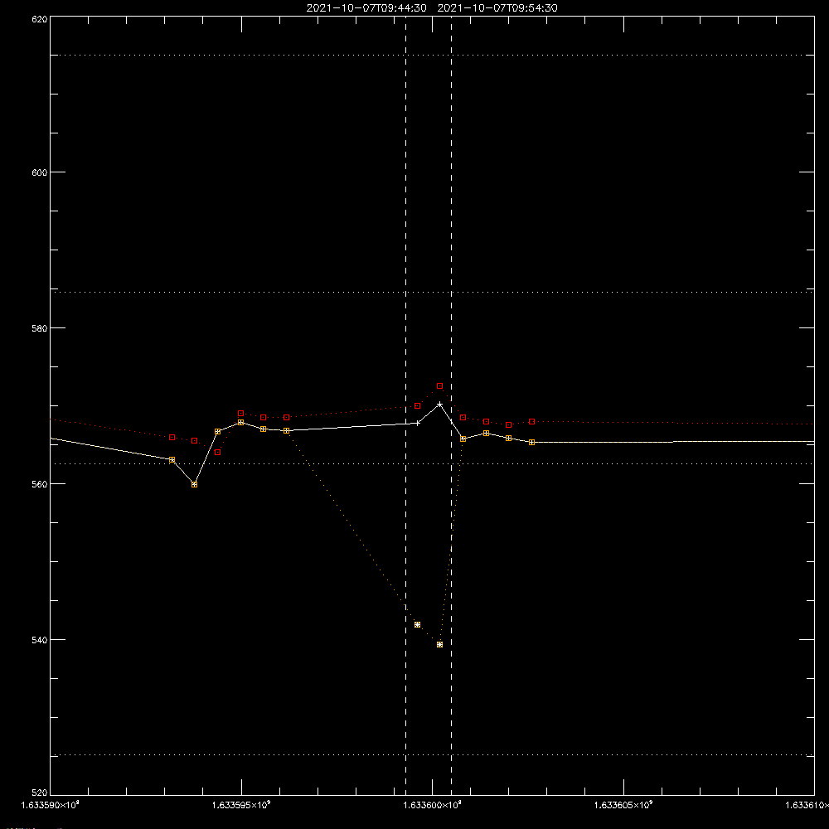Select the 540 label on the y-axis
The height and width of the screenshot is (829, 829).
coord(40,640)
